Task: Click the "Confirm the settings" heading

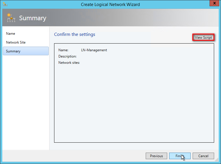Action: 74,34
